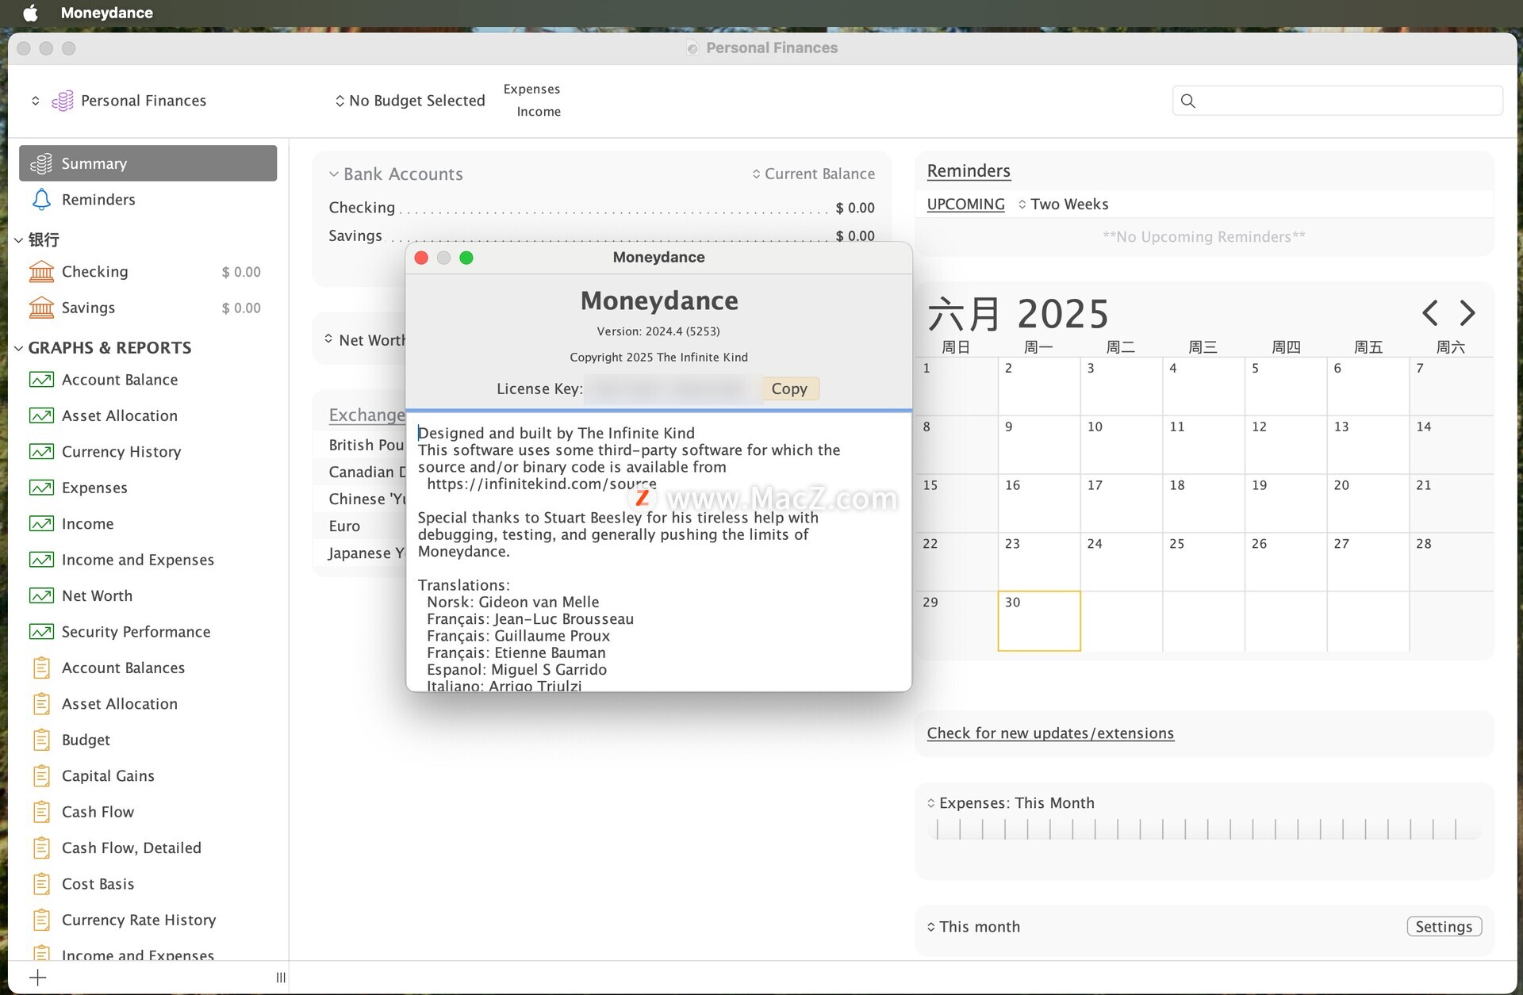Viewport: 1523px width, 995px height.
Task: Click Currency History graph icon
Action: (41, 451)
